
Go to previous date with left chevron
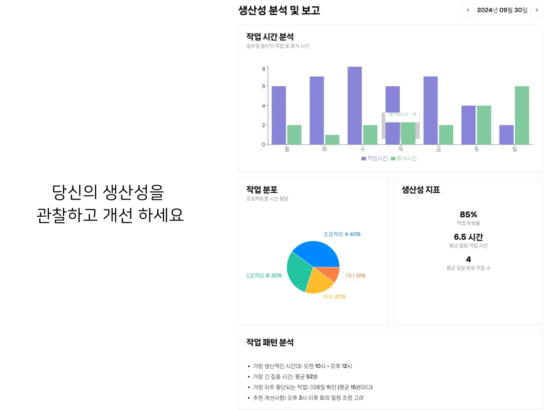coord(468,10)
